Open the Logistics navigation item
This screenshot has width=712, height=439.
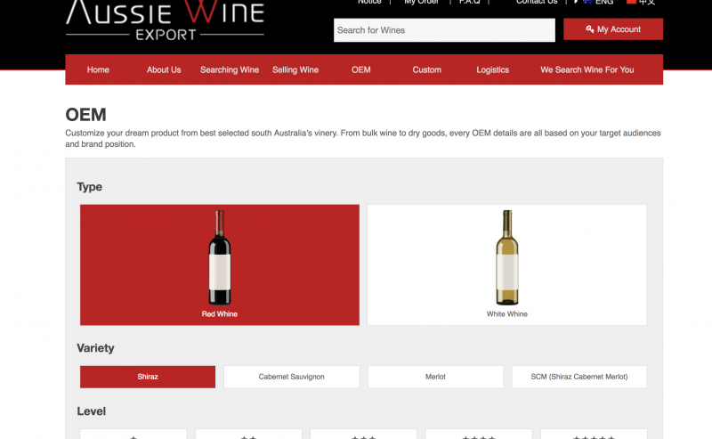pos(493,69)
